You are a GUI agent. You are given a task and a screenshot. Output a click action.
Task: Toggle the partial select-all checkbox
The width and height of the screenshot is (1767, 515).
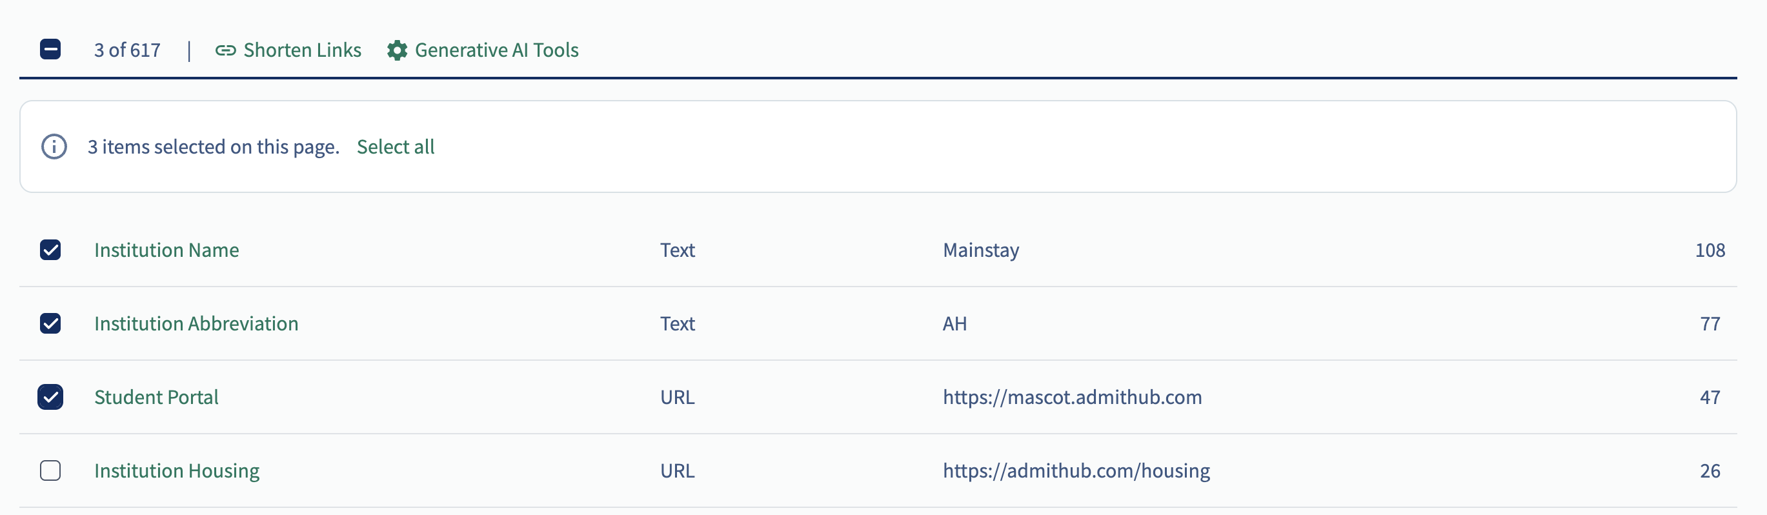tap(50, 50)
